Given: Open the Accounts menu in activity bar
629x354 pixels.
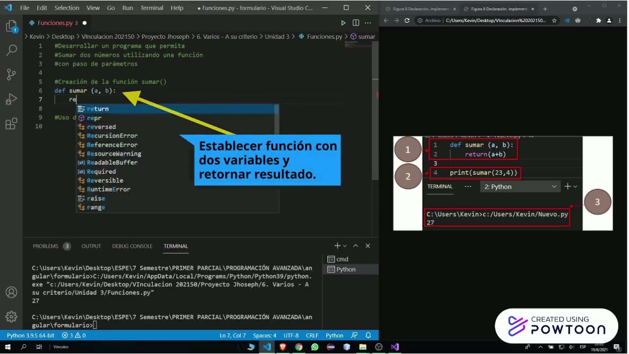Looking at the screenshot, I should (x=11, y=292).
